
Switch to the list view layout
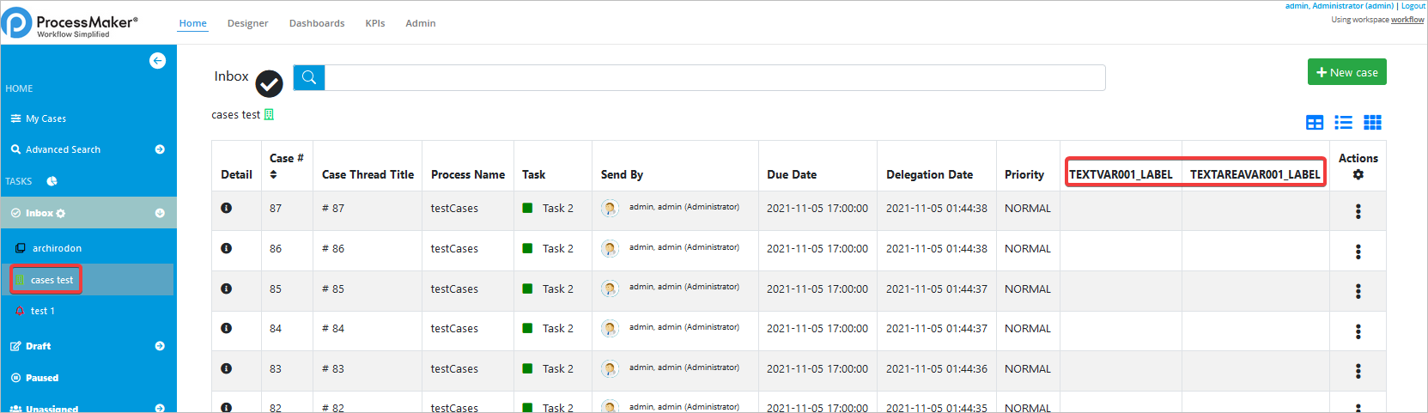pyautogui.click(x=1343, y=123)
